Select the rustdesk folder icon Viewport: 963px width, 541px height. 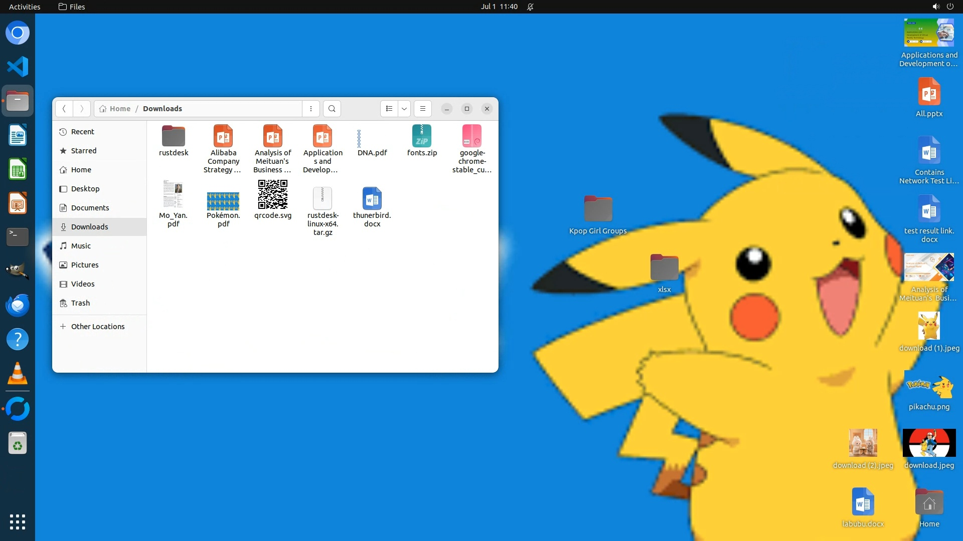tap(174, 136)
